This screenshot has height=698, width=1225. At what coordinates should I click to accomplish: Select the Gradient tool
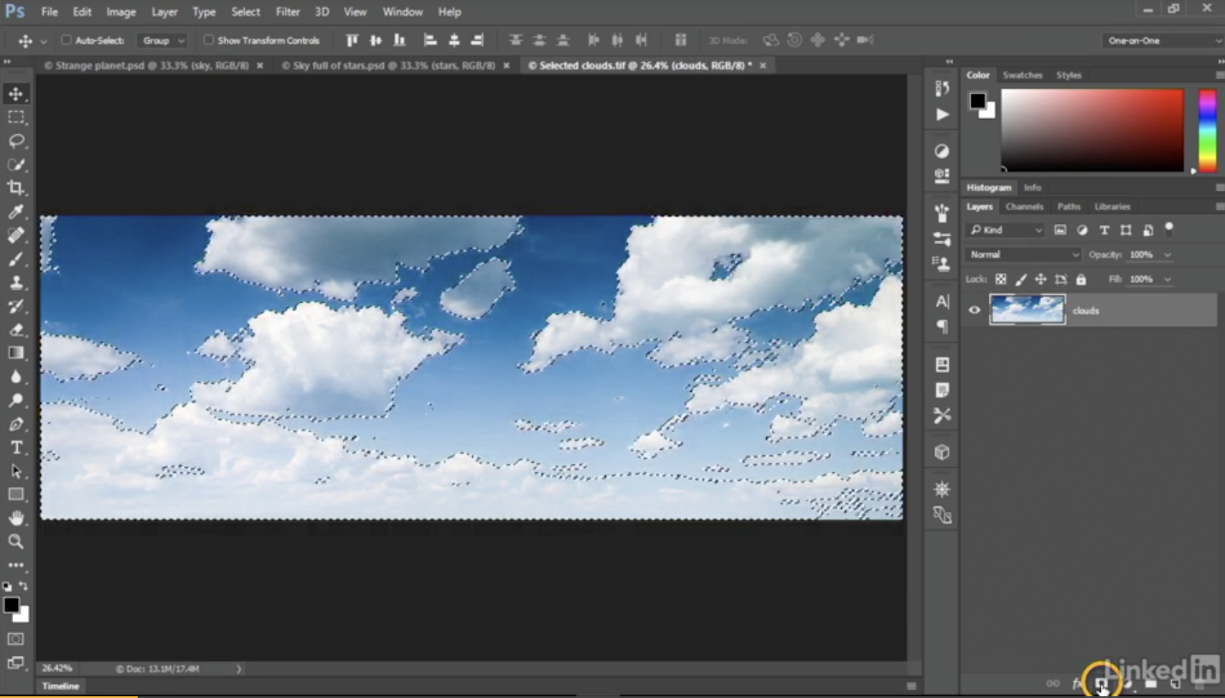[x=16, y=352]
